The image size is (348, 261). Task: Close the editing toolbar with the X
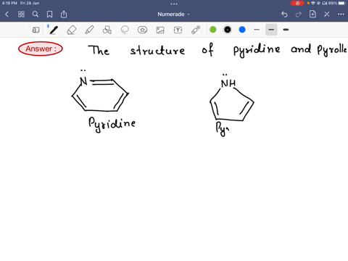tap(327, 14)
